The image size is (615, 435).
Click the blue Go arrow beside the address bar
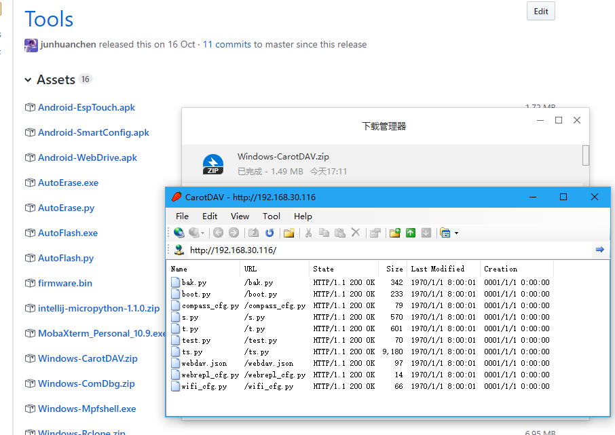600,249
